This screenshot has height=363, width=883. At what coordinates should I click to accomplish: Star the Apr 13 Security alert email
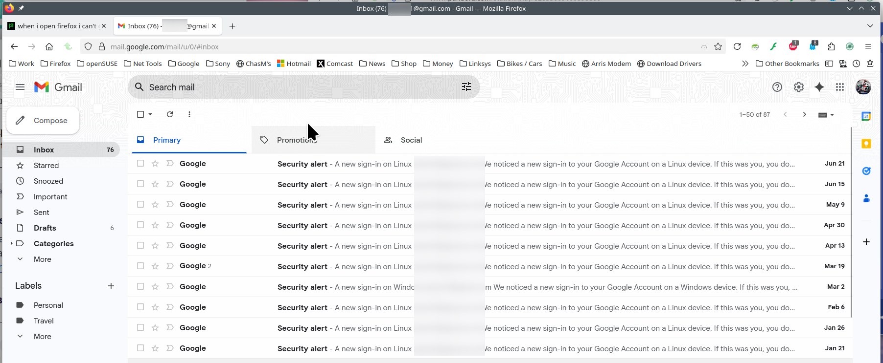click(155, 245)
